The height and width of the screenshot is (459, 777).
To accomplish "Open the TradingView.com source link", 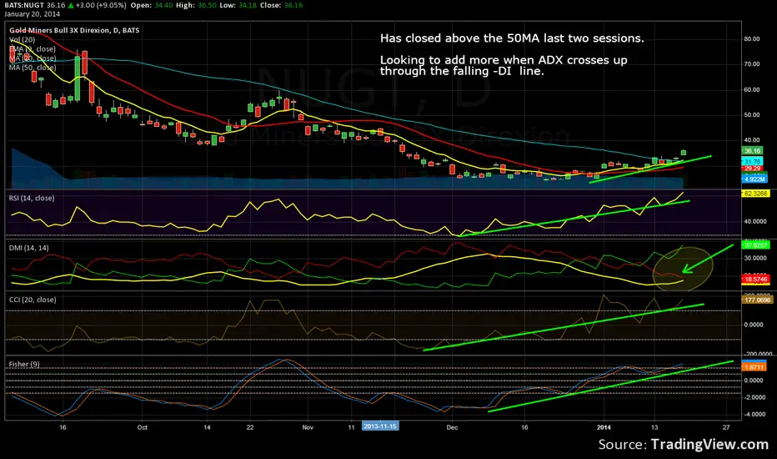I will [709, 444].
